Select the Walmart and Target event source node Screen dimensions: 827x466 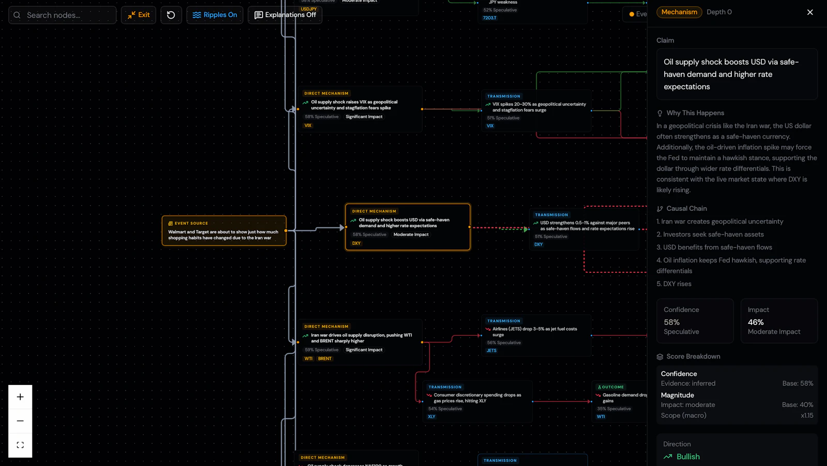pyautogui.click(x=224, y=230)
